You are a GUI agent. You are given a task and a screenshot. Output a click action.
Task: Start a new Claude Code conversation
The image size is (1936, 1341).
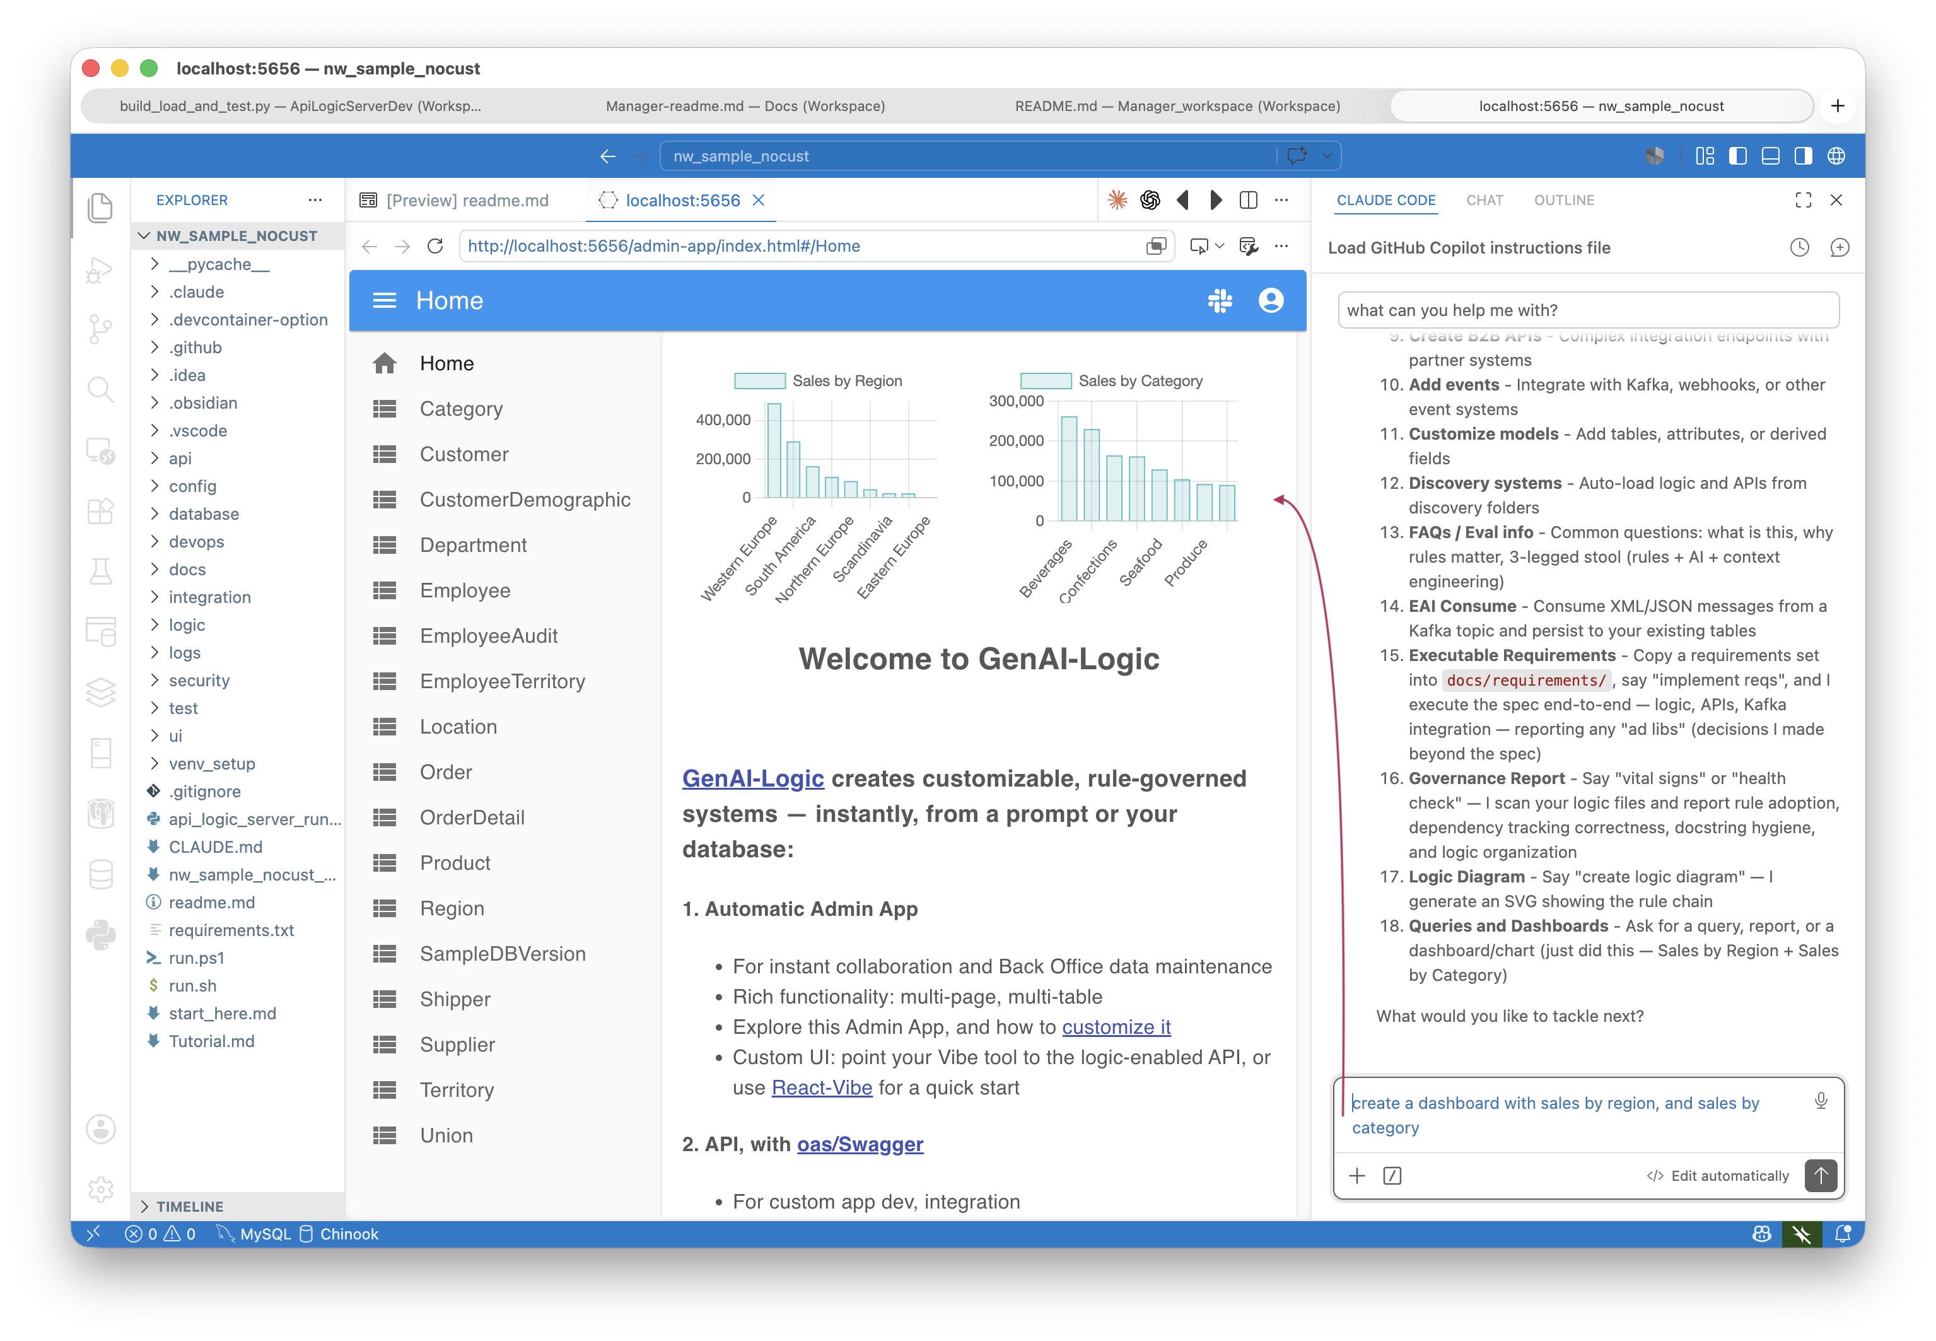(x=1840, y=248)
